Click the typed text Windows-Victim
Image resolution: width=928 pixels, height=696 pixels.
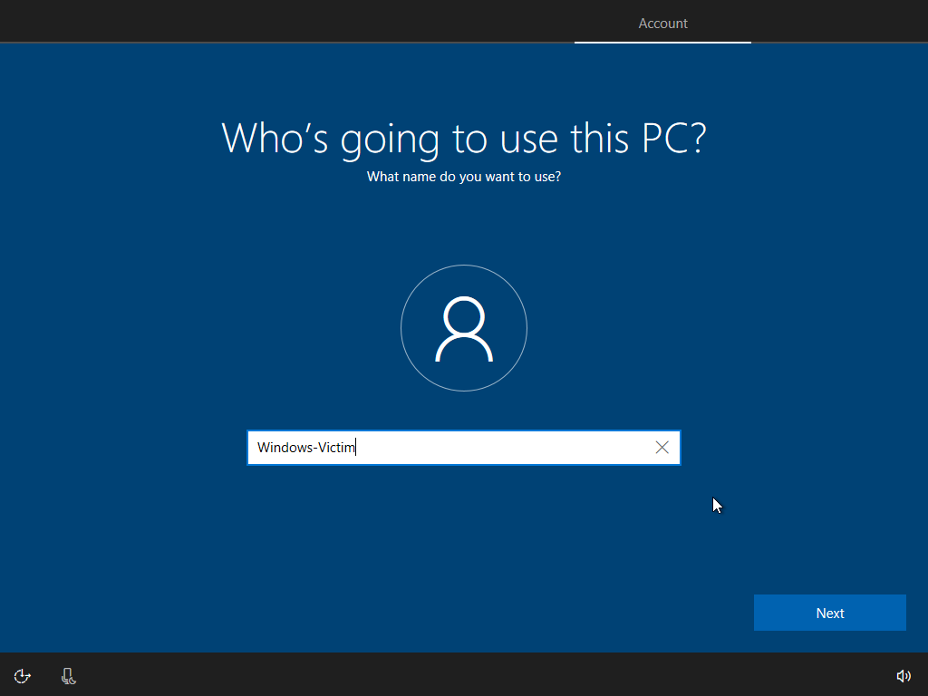click(305, 448)
